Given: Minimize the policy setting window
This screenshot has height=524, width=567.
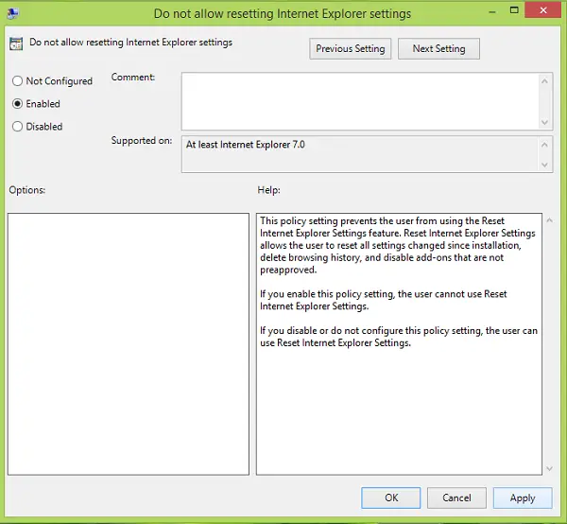Looking at the screenshot, I should (x=491, y=11).
